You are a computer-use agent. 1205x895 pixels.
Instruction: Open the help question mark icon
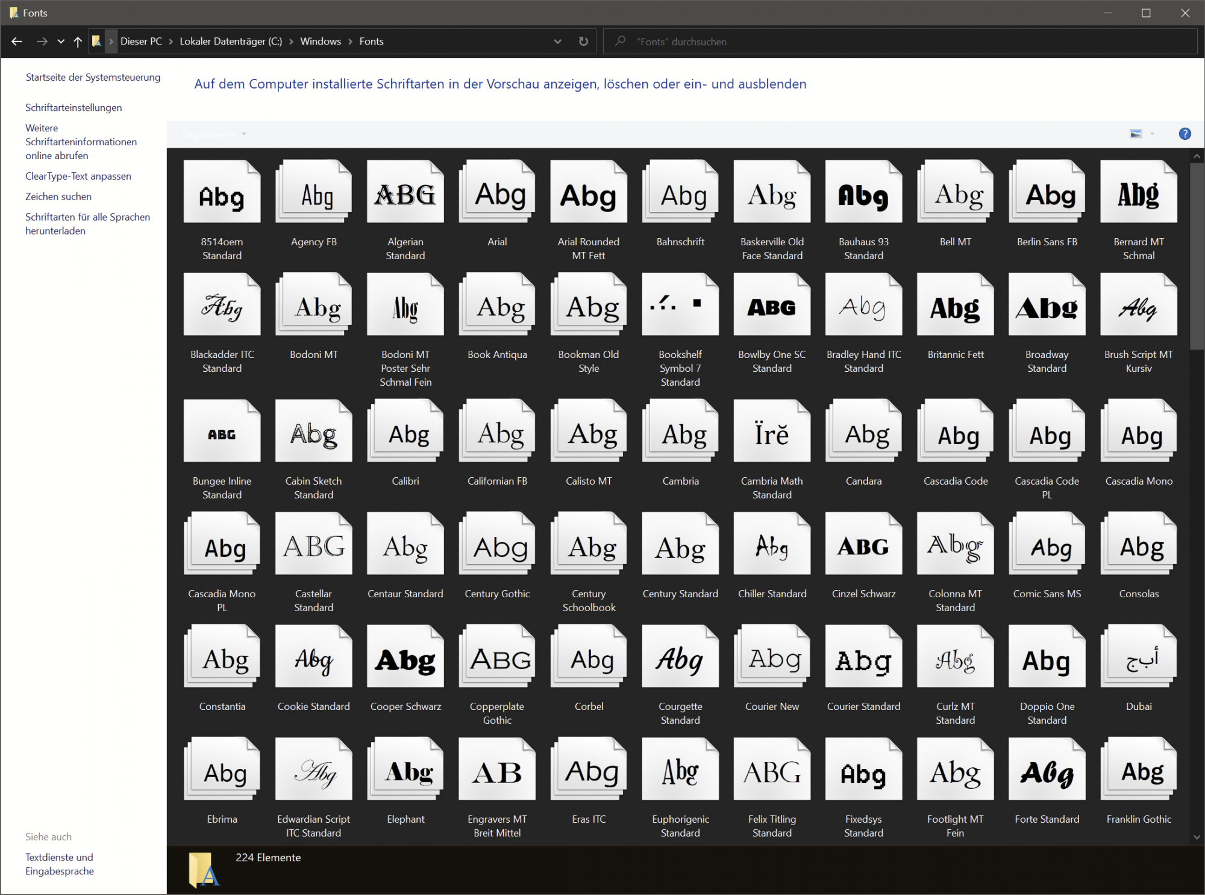[1184, 134]
